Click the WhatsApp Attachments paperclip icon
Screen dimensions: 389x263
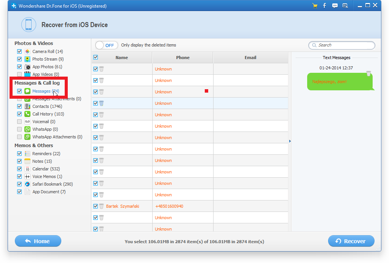(27, 137)
